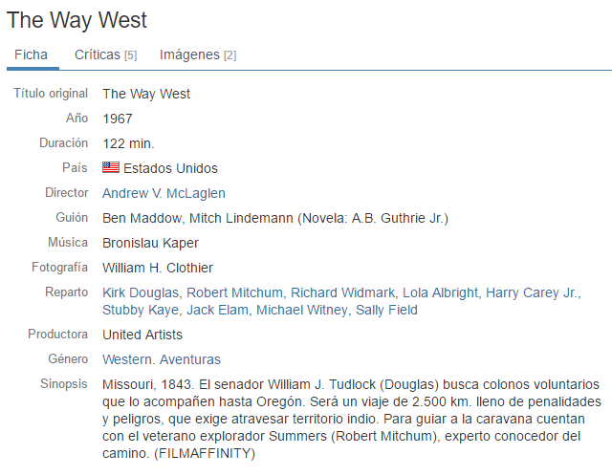Open the Críticas tab
Viewport: 612px width, 476px height.
tap(106, 54)
